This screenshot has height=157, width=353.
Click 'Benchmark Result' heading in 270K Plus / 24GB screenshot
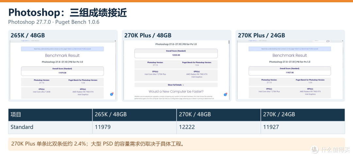point(290,55)
